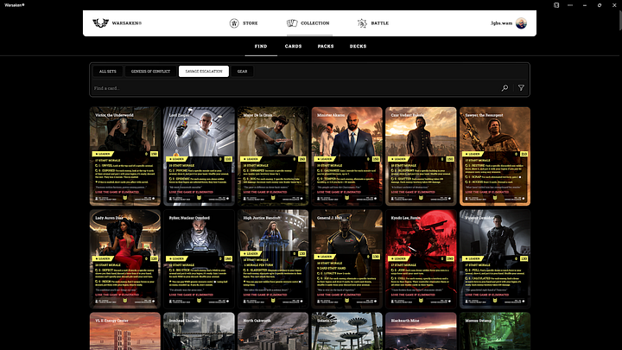Viewport: 622px width, 350px height.
Task: Open the Czar Vedant card
Action: [421, 156]
